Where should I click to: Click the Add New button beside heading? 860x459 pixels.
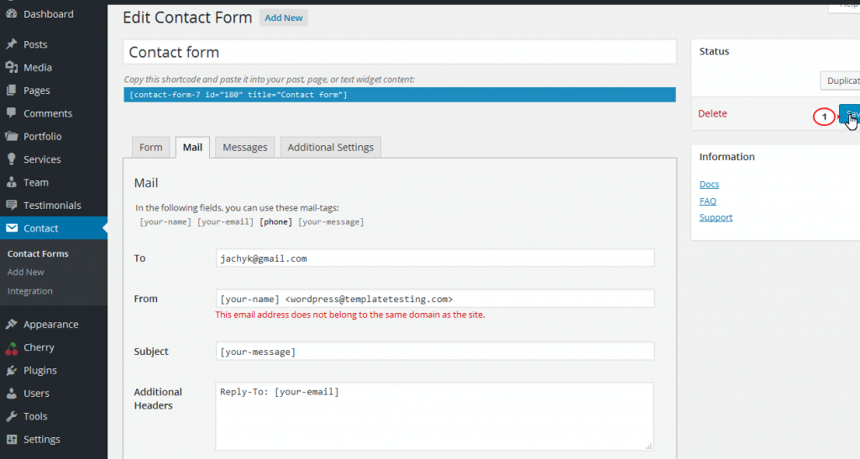(284, 18)
